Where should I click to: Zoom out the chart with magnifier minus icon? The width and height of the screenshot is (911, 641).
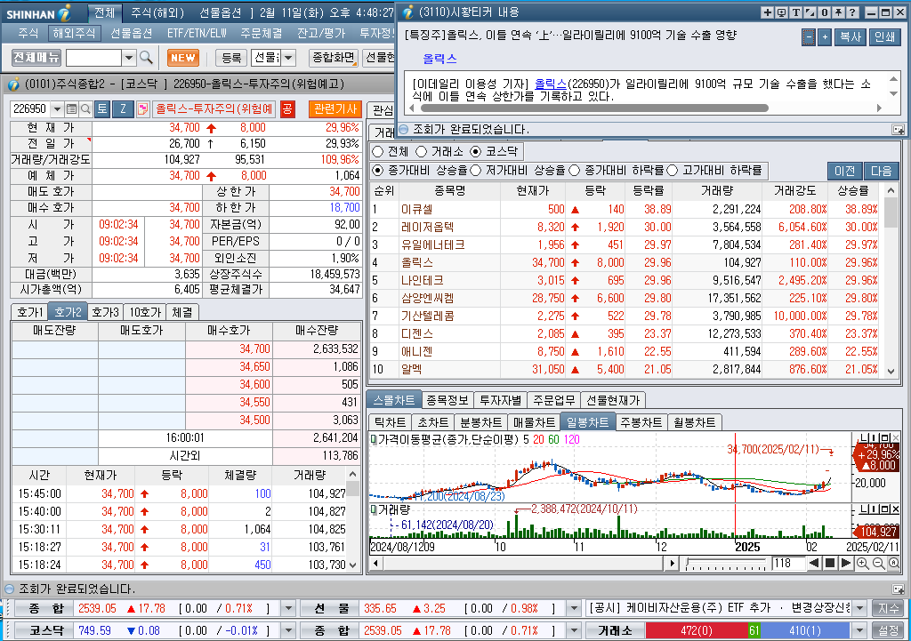click(878, 563)
